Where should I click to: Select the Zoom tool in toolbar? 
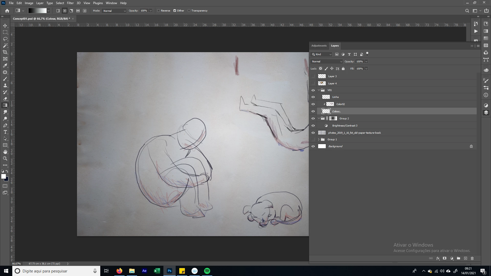click(x=5, y=159)
